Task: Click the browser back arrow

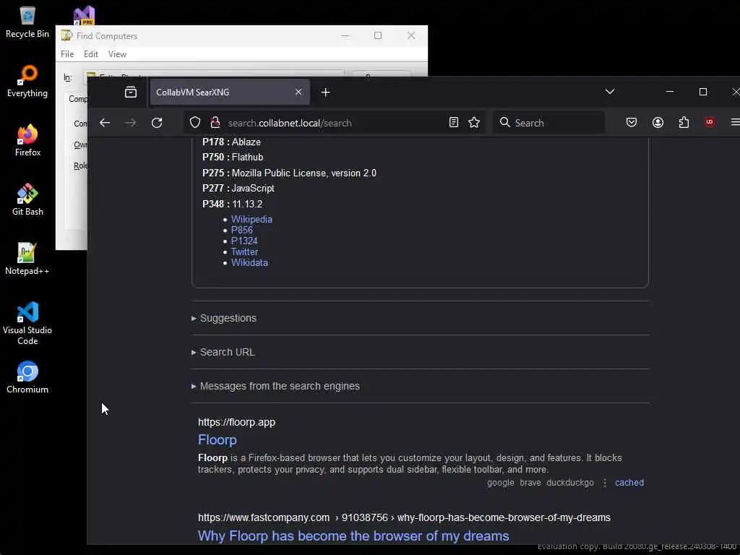Action: [x=105, y=123]
